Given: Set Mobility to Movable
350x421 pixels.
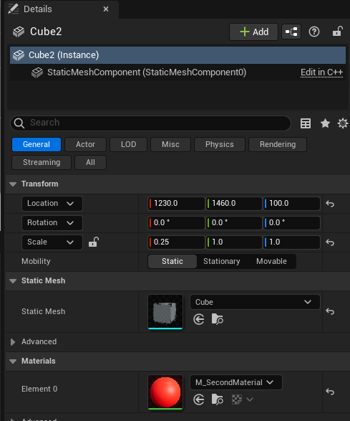Looking at the screenshot, I should (271, 261).
